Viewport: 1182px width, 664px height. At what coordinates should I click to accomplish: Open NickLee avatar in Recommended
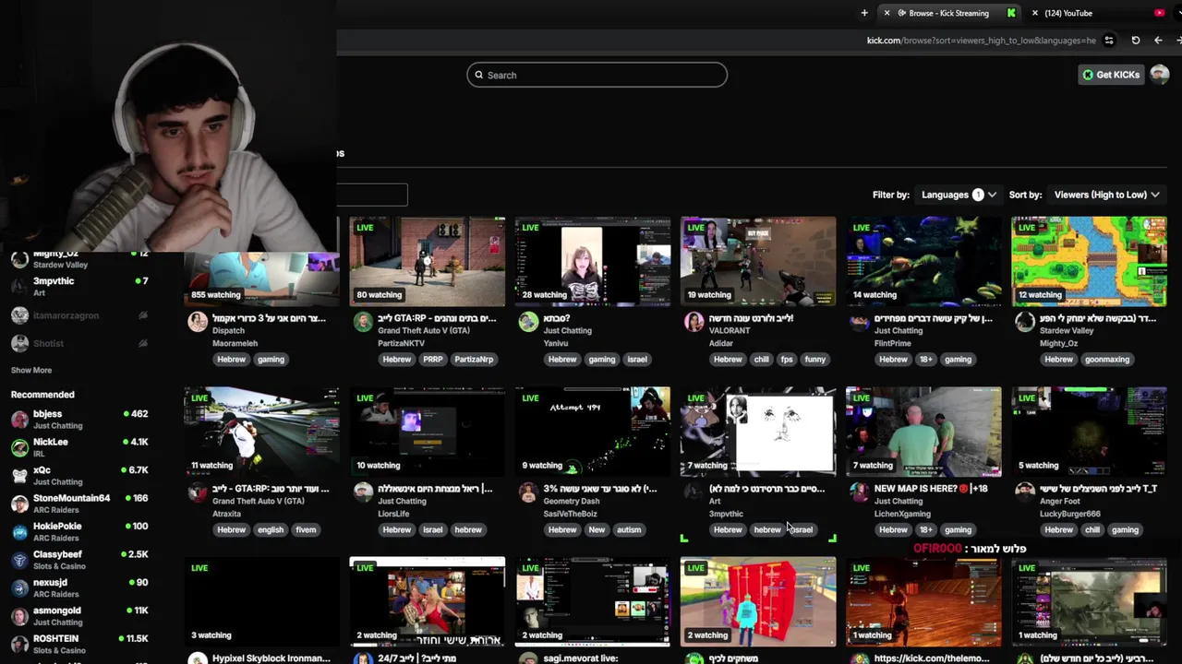19,447
